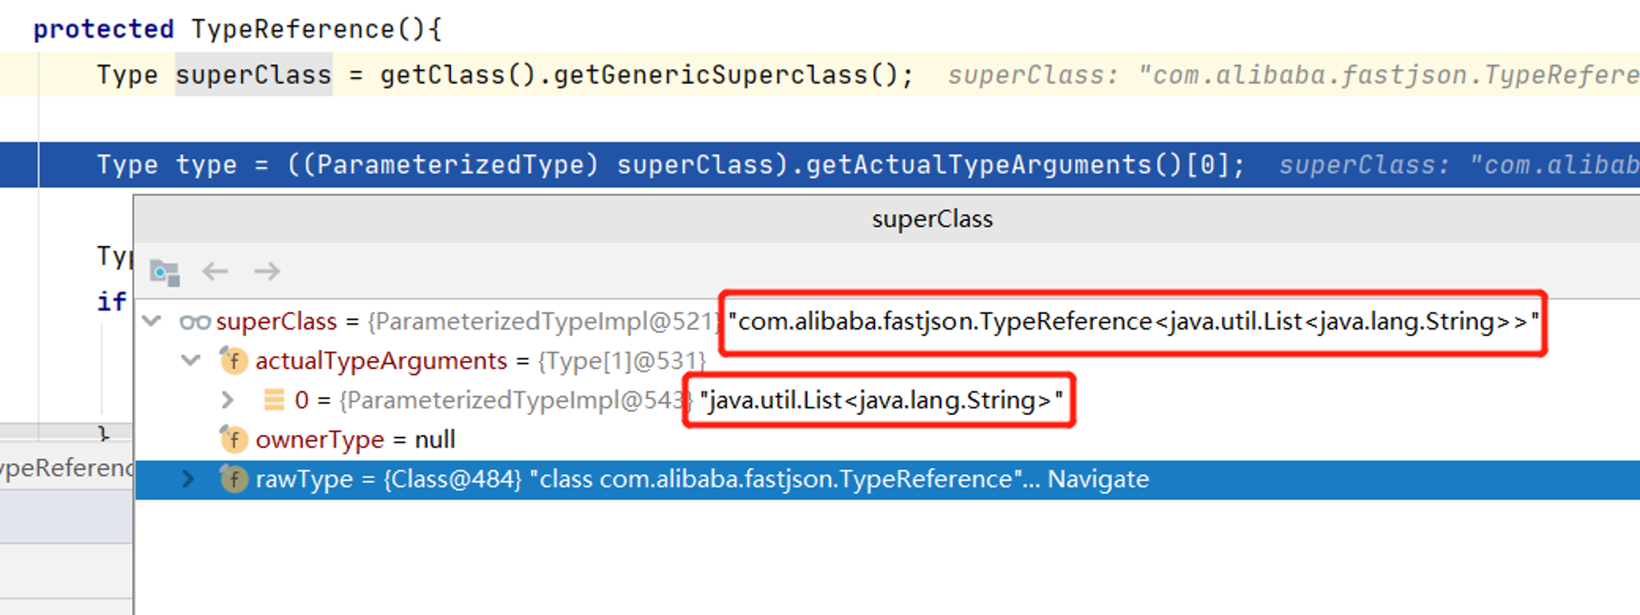This screenshot has height=615, width=1640.
Task: Click getGenericSuperclass() in the editor
Action: coord(725,75)
